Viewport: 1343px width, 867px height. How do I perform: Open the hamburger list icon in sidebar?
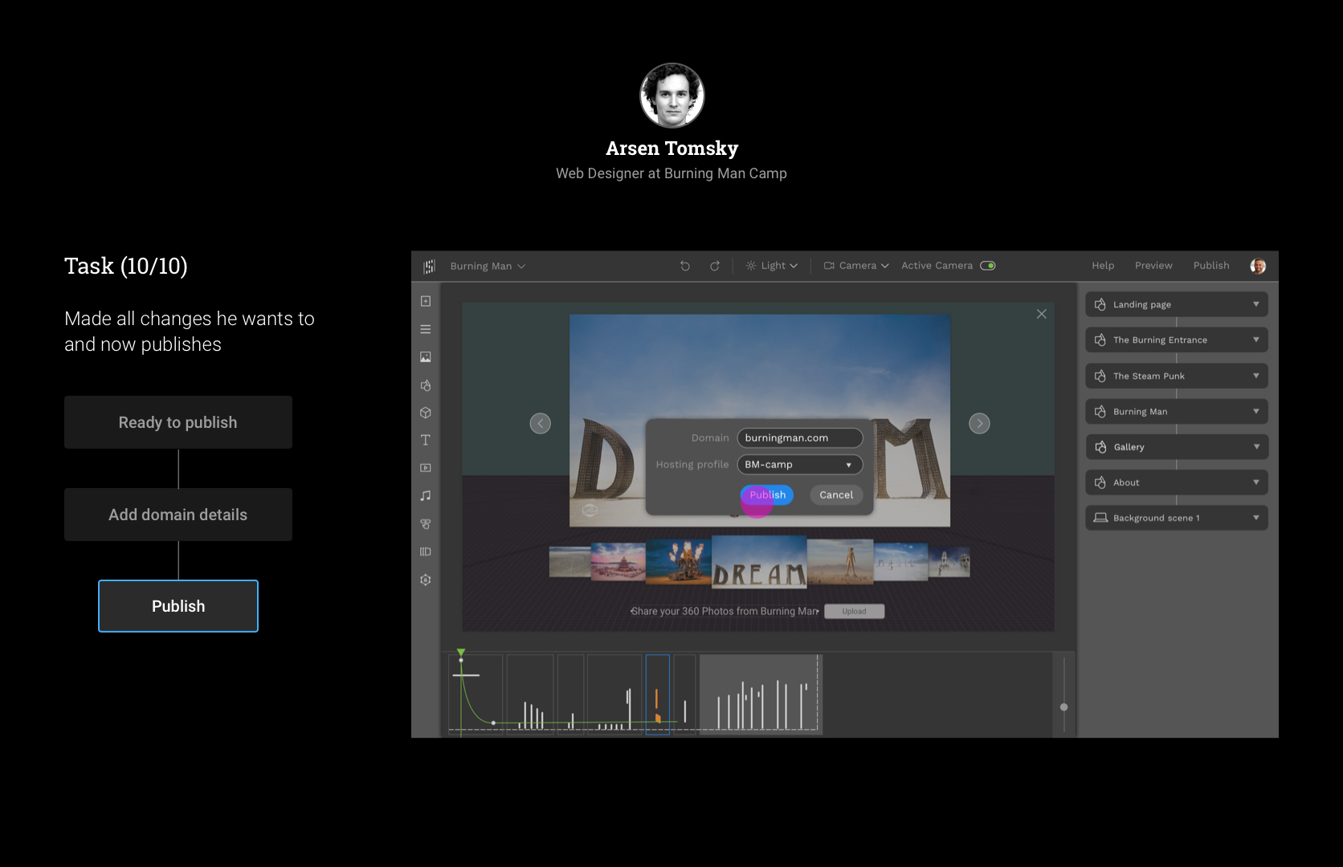pyautogui.click(x=426, y=329)
